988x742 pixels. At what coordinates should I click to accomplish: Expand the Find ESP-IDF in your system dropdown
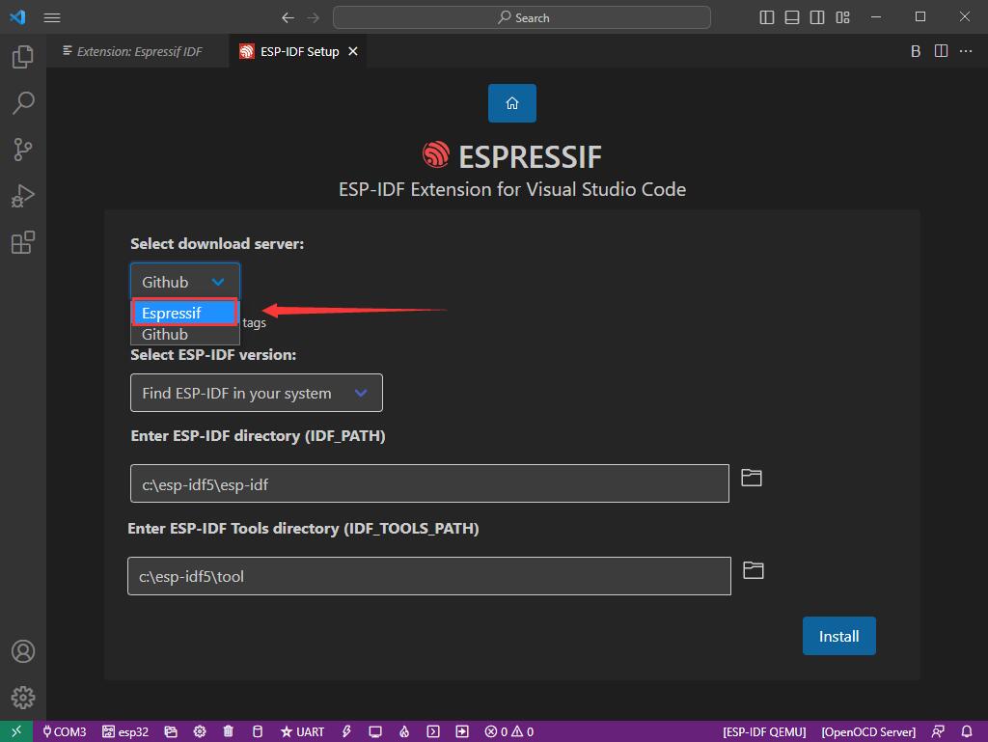point(256,393)
